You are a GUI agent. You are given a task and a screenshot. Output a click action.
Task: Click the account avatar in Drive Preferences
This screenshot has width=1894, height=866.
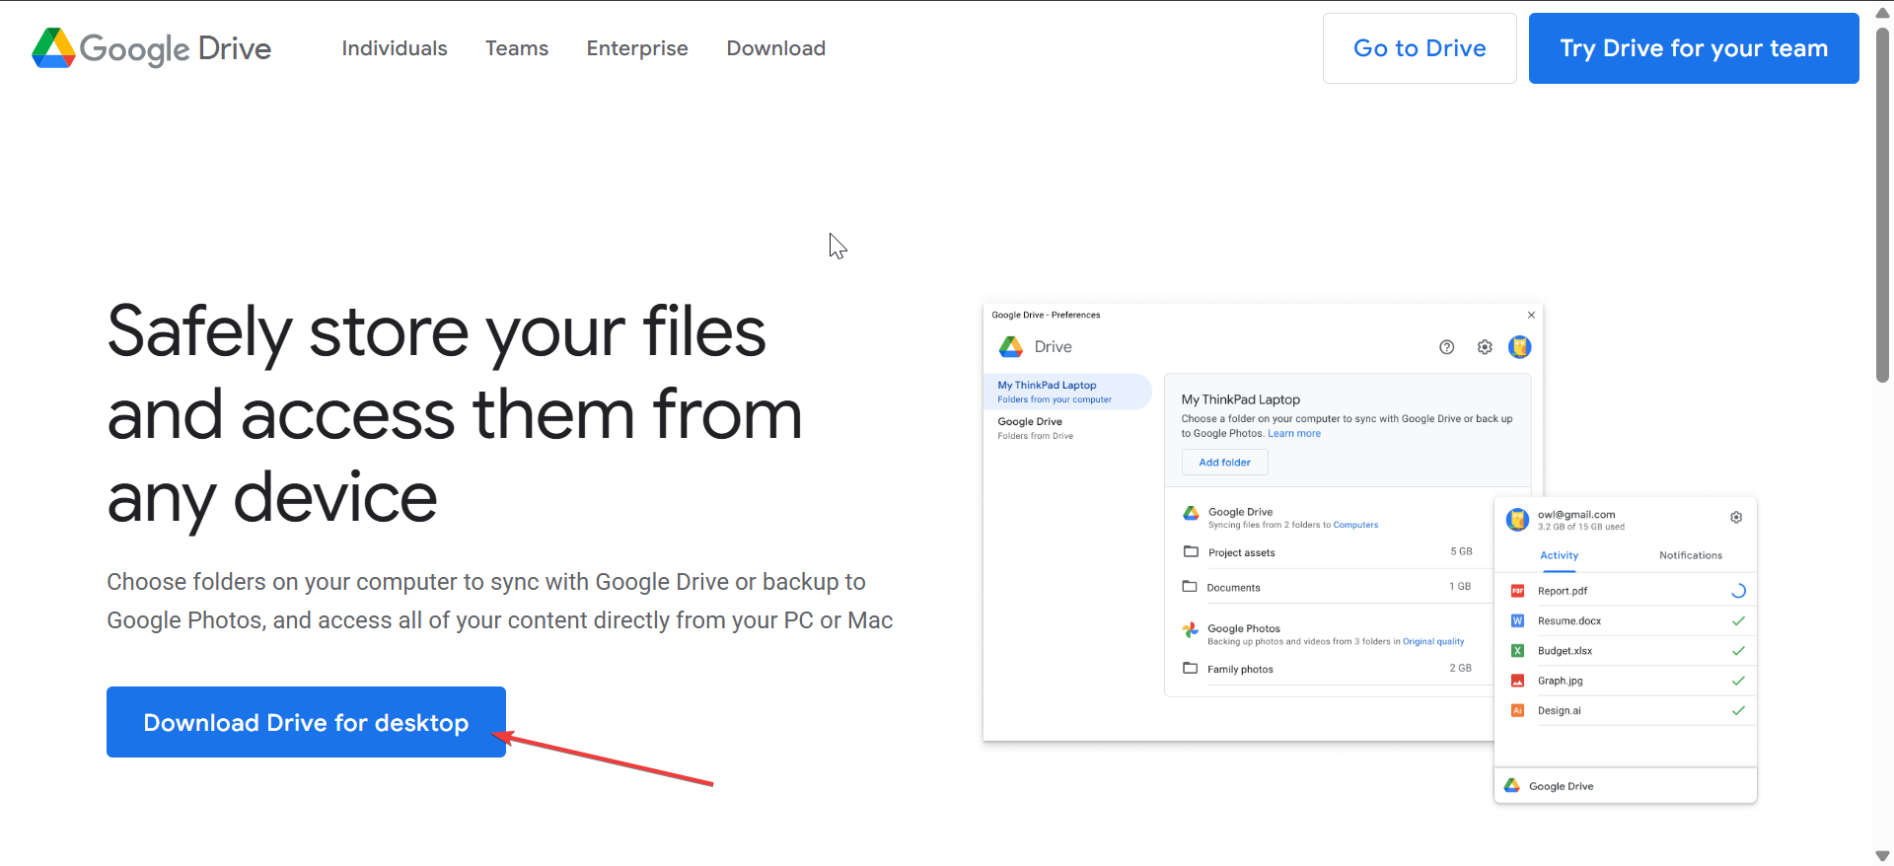1519,347
